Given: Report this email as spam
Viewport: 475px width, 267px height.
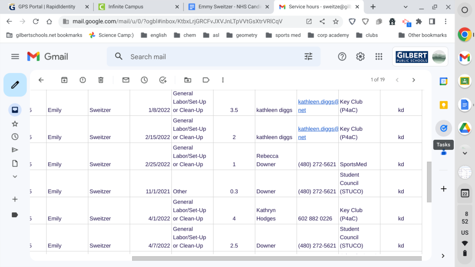Looking at the screenshot, I should point(82,80).
